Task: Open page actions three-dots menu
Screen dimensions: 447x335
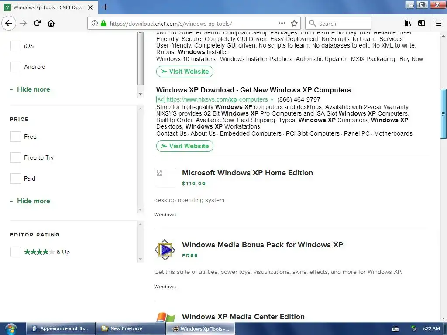Action: (282, 23)
